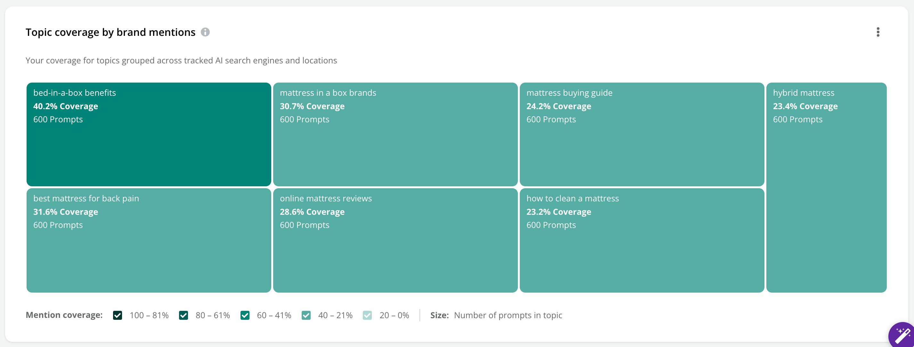This screenshot has width=914, height=347.
Task: Open the online mattress reviews tile
Action: pos(395,240)
